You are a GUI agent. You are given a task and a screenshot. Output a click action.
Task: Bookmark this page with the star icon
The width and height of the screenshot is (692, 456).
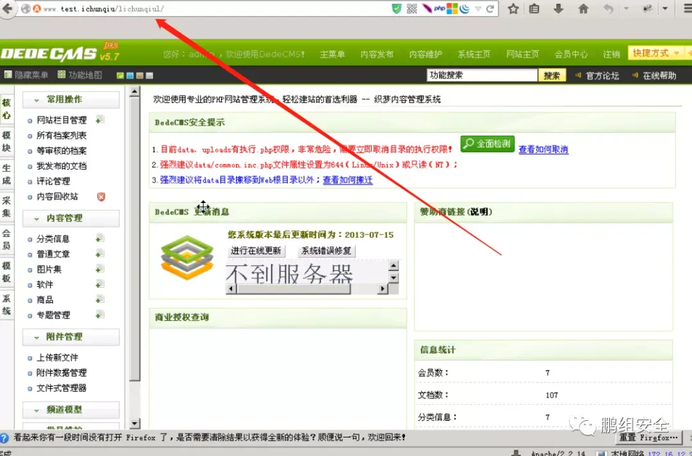[x=513, y=9]
